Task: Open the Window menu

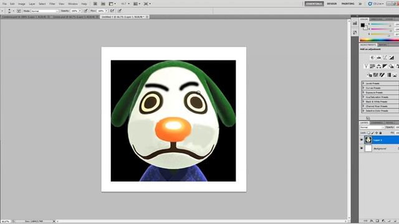Action: [73, 4]
